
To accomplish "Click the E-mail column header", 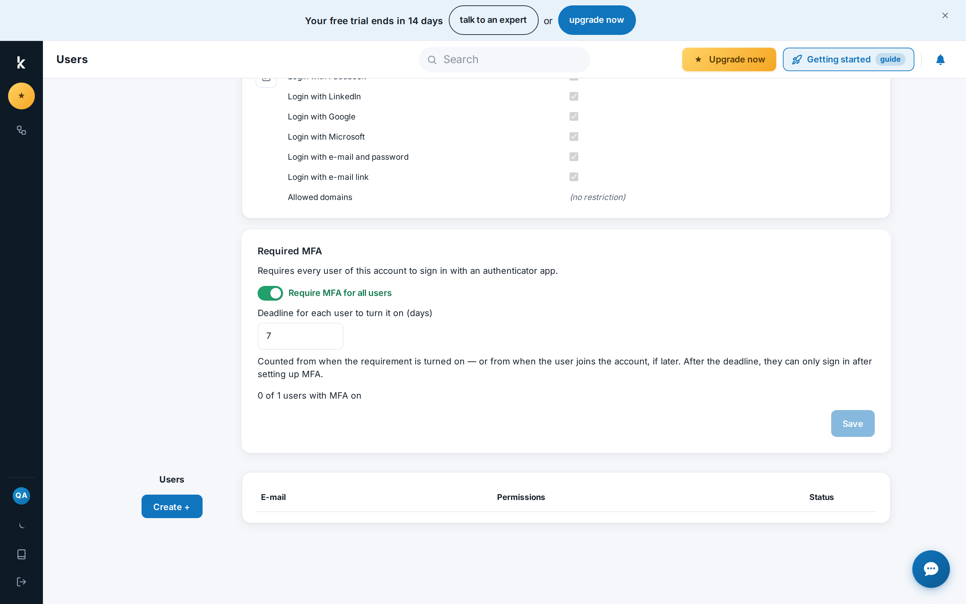I will tap(273, 497).
